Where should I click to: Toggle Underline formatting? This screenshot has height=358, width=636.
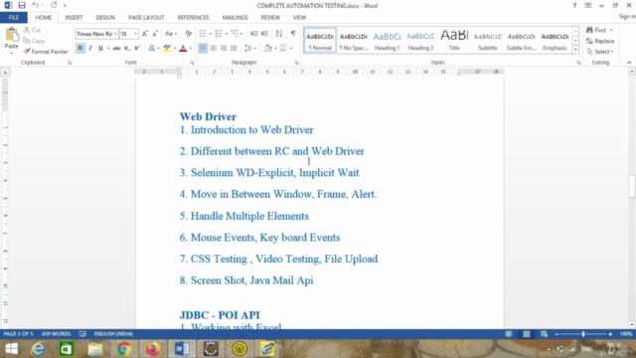[x=100, y=49]
